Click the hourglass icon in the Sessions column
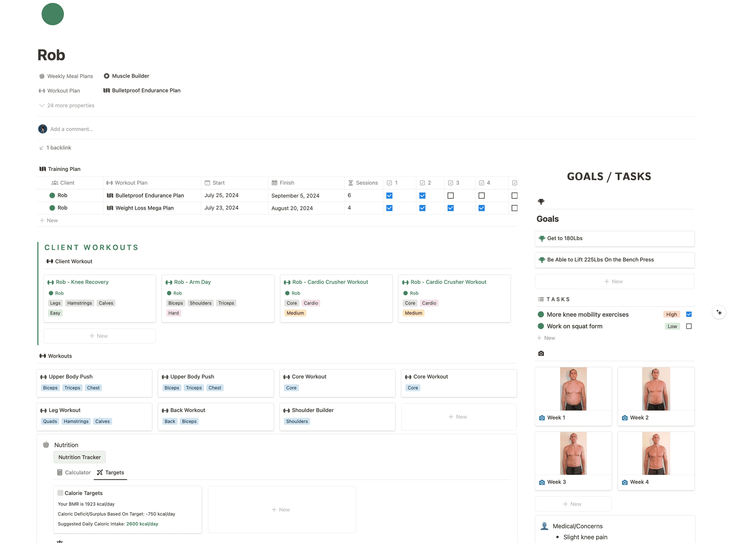The image size is (732, 543). click(350, 182)
